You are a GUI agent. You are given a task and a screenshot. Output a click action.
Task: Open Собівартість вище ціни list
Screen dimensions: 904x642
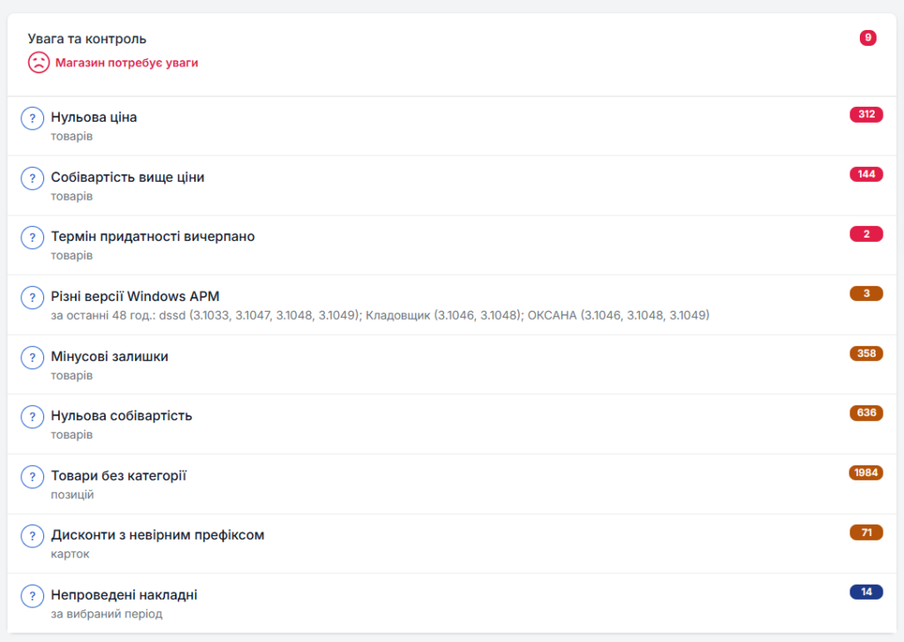point(127,177)
